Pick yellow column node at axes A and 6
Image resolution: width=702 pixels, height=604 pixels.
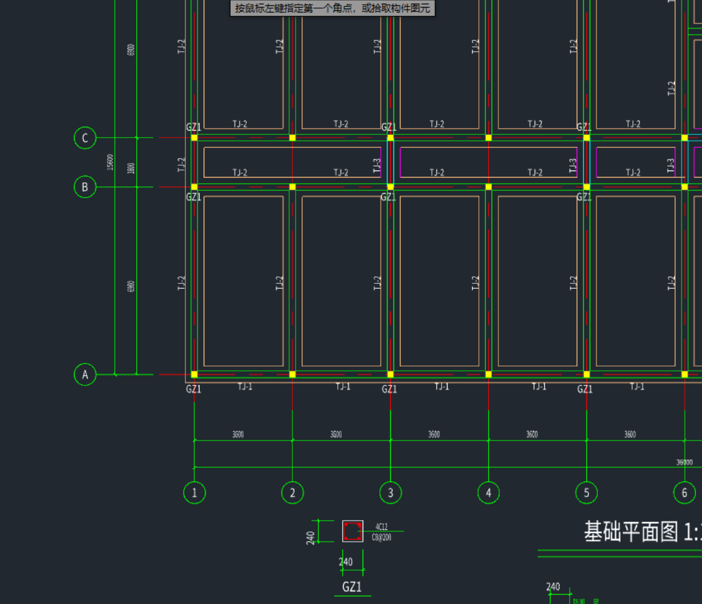[684, 374]
